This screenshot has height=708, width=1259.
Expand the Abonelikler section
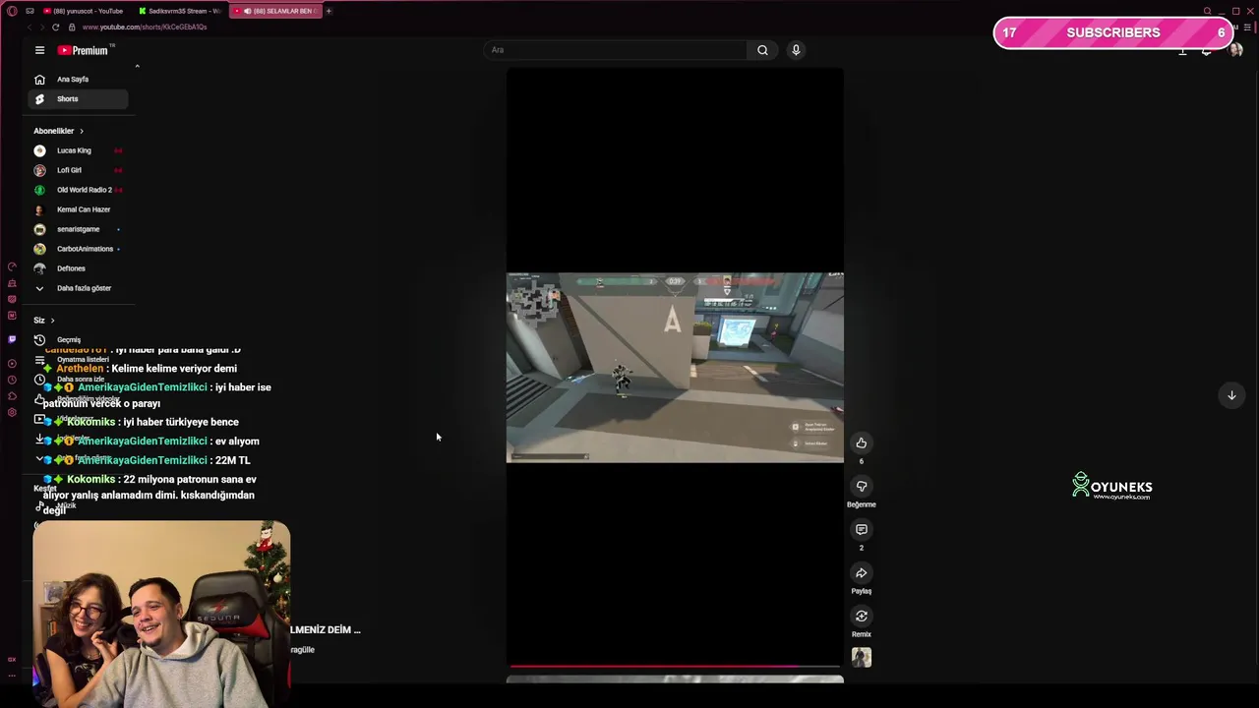[59, 131]
